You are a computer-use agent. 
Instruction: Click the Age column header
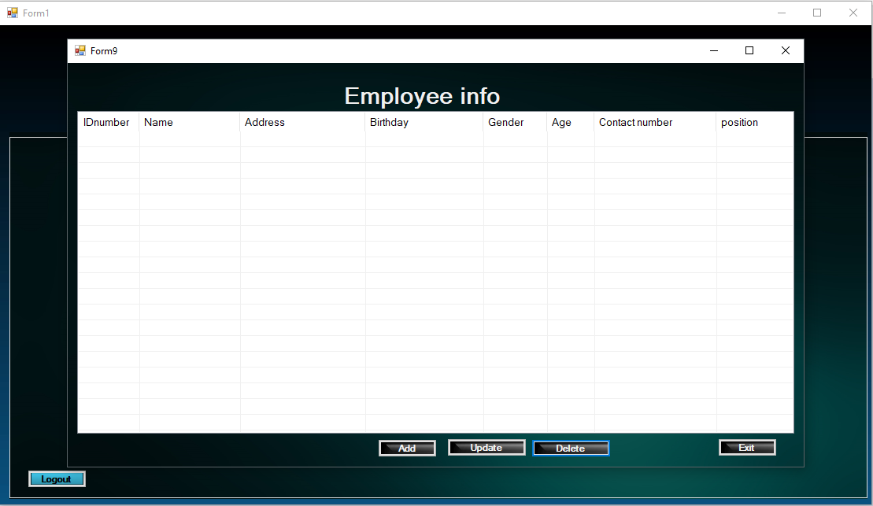pyautogui.click(x=570, y=123)
